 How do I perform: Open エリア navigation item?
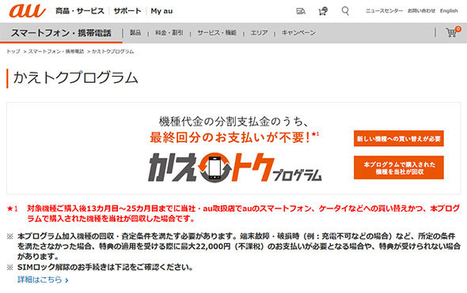pyautogui.click(x=259, y=32)
